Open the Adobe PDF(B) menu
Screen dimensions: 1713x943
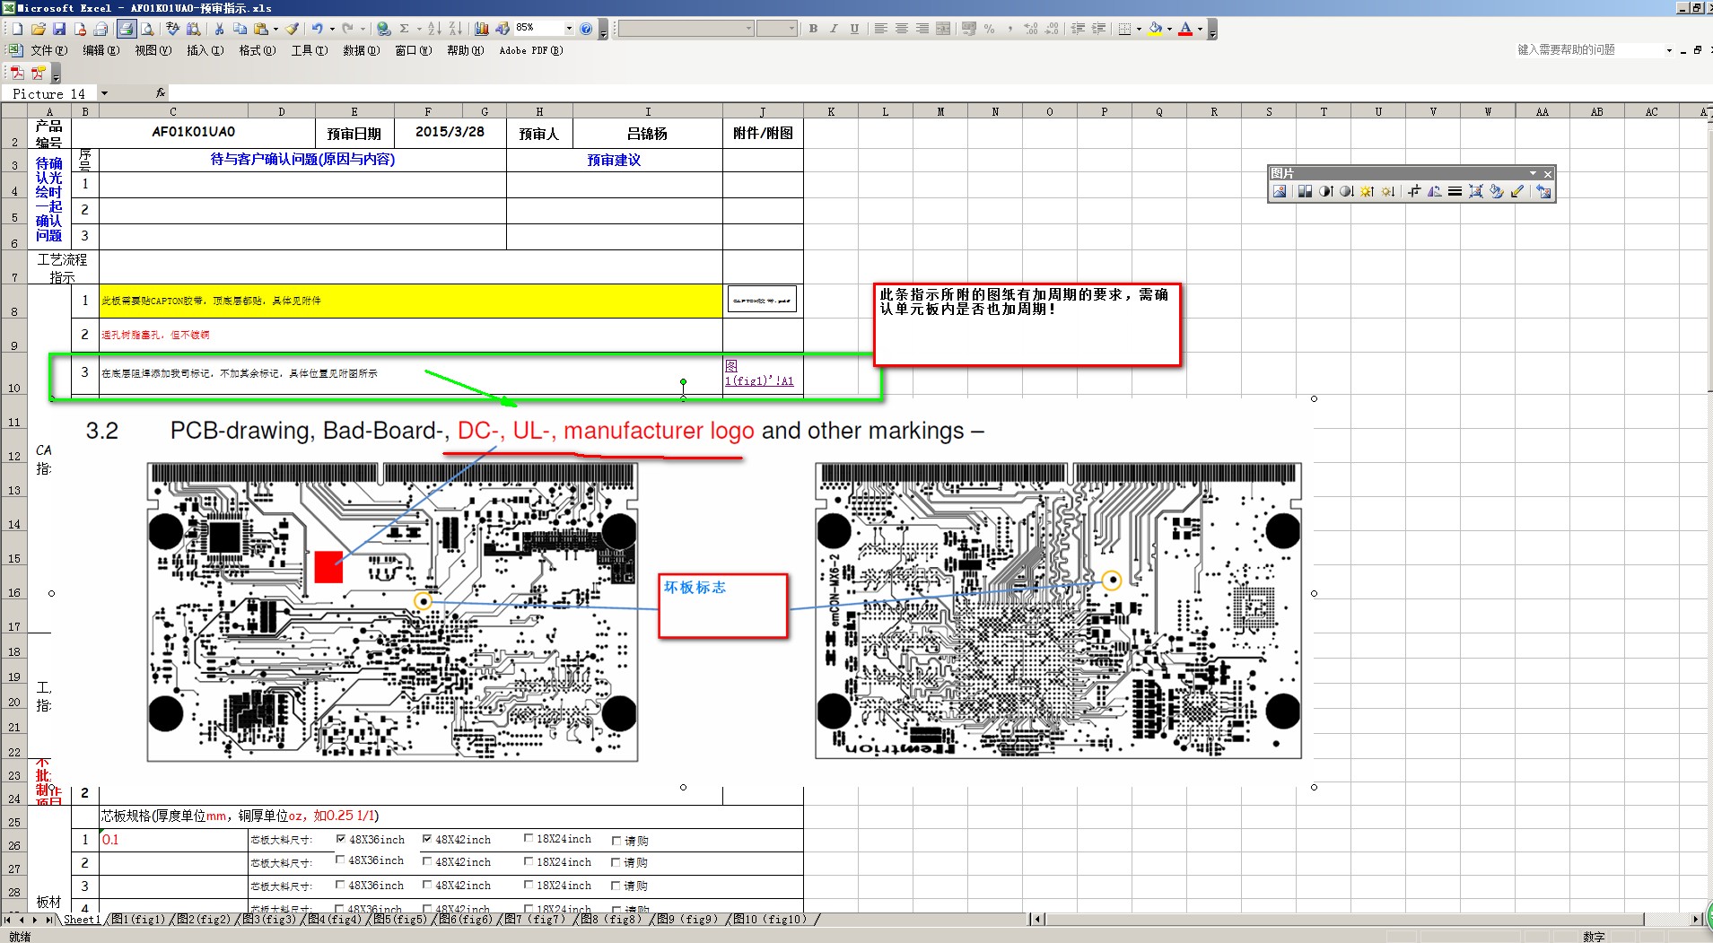coord(531,50)
